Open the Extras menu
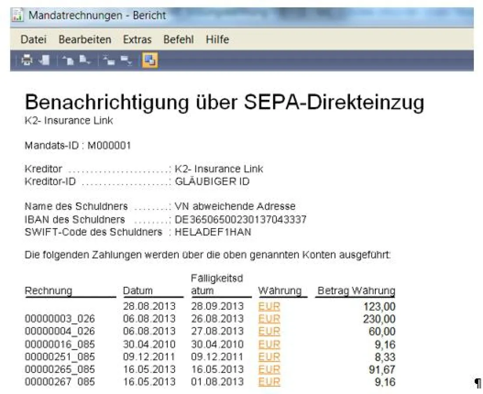 (x=137, y=39)
